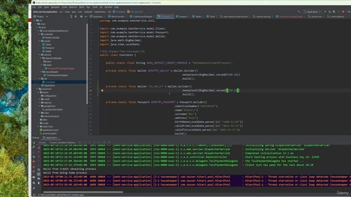Collapse the controller package node
351x197 pixels.
[39, 34]
